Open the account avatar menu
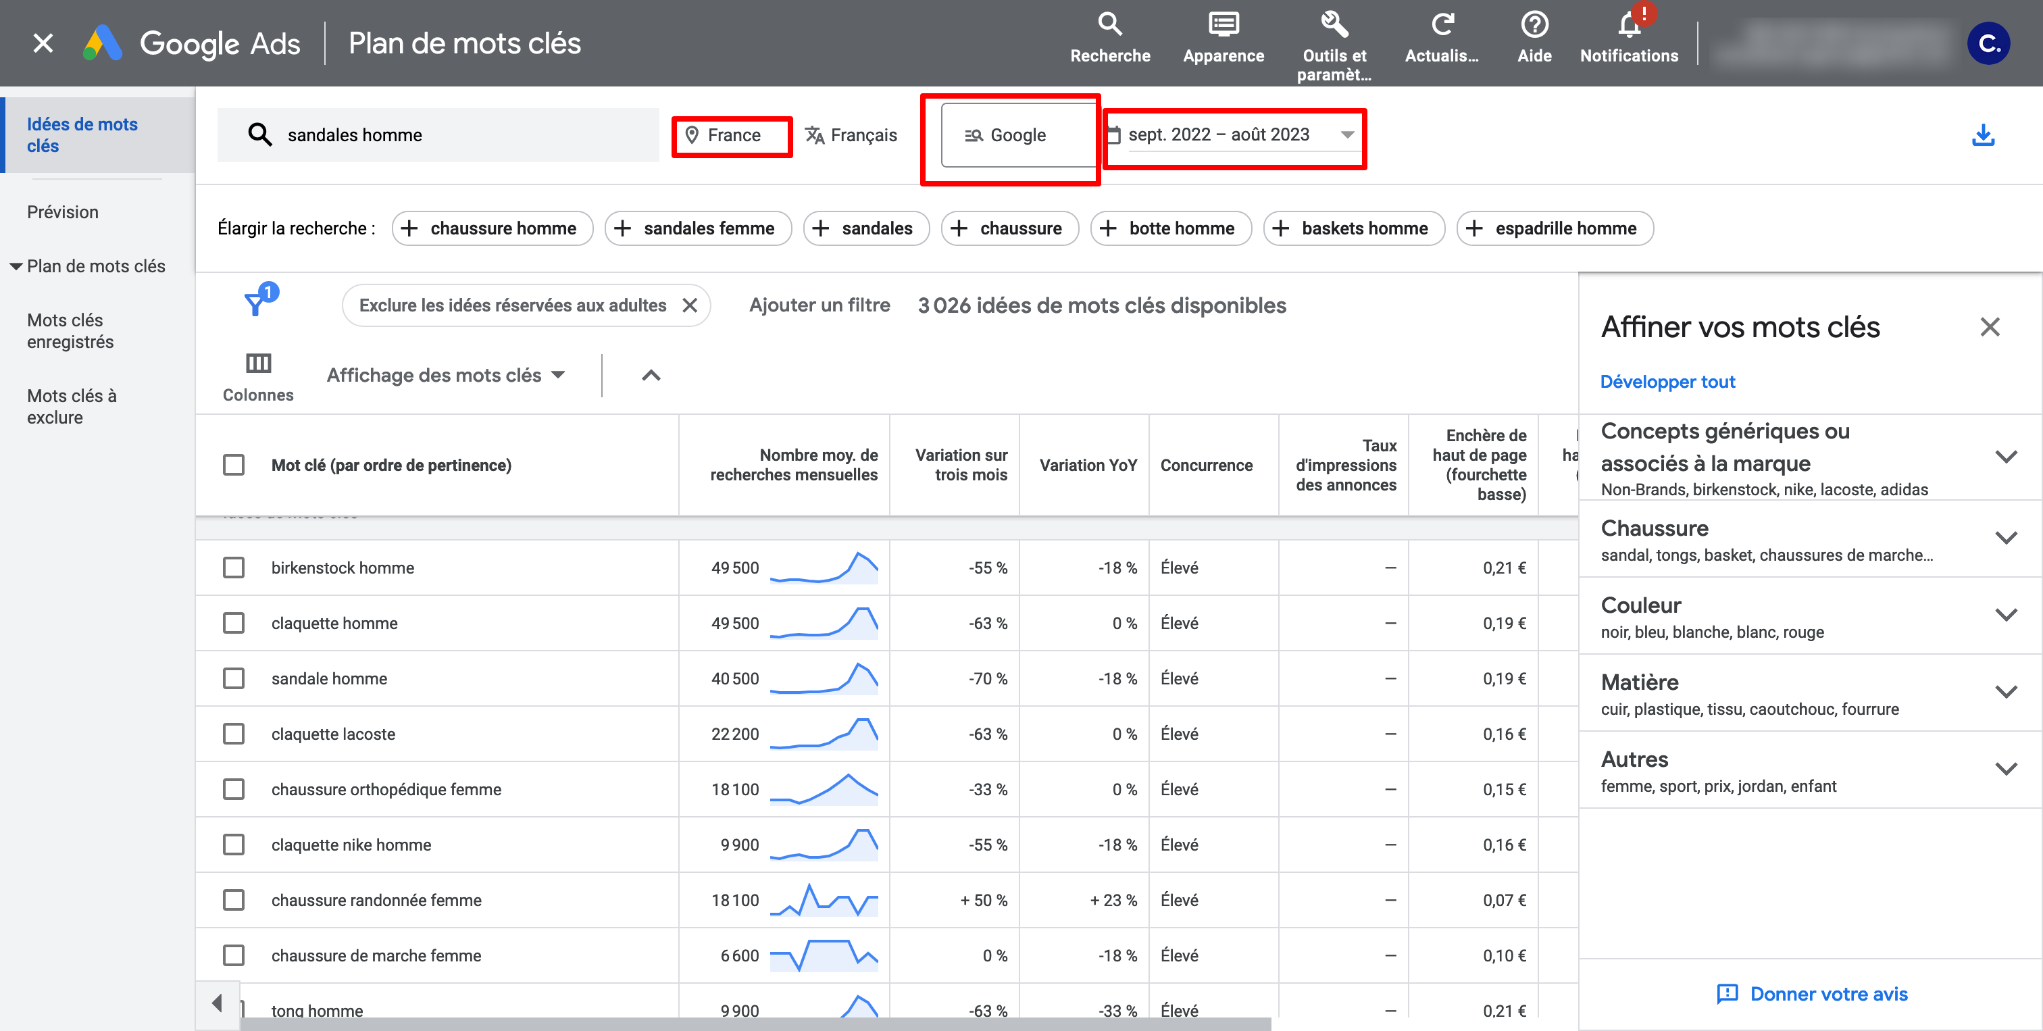 1988,43
